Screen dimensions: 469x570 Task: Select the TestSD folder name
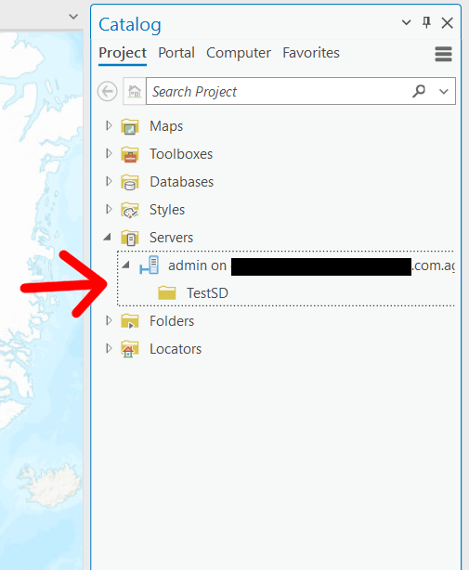click(x=207, y=293)
